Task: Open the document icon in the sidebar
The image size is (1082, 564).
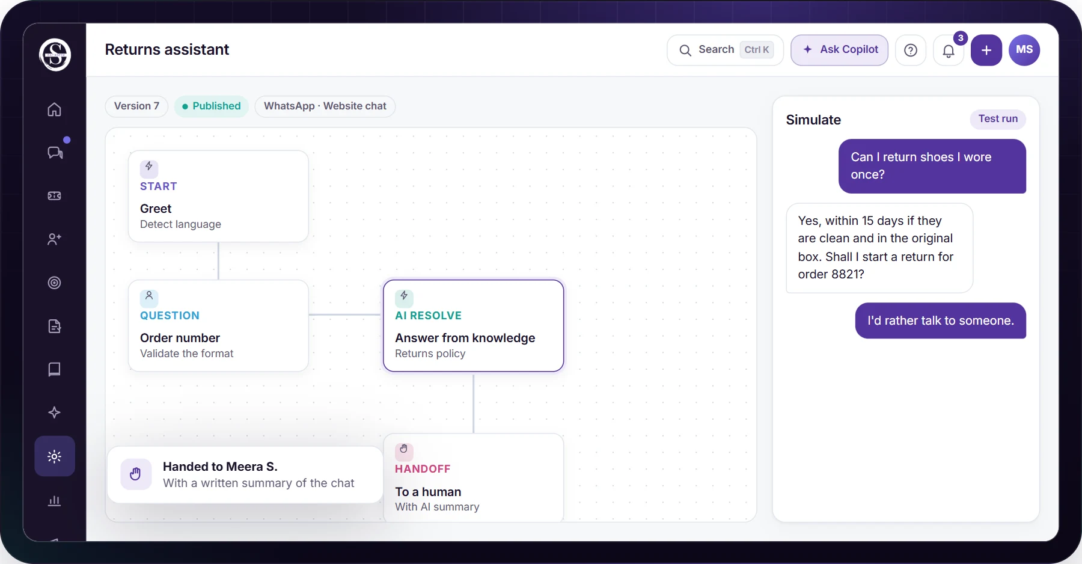Action: point(55,326)
